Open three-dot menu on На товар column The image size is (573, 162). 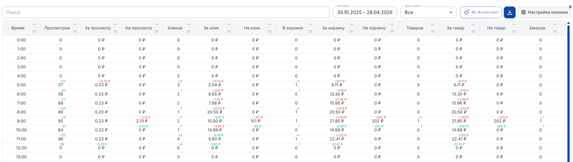[514, 25]
